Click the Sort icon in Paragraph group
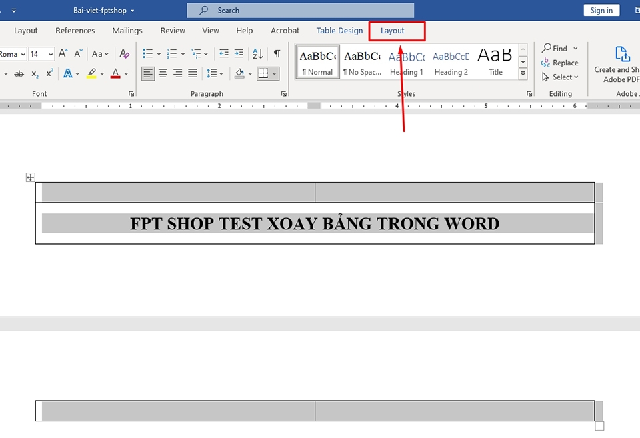The height and width of the screenshot is (438, 640). tap(257, 53)
